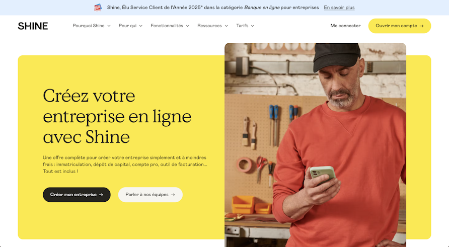Click arrow icon in Parler à nos équipes
This screenshot has width=449, height=247.
(173, 195)
